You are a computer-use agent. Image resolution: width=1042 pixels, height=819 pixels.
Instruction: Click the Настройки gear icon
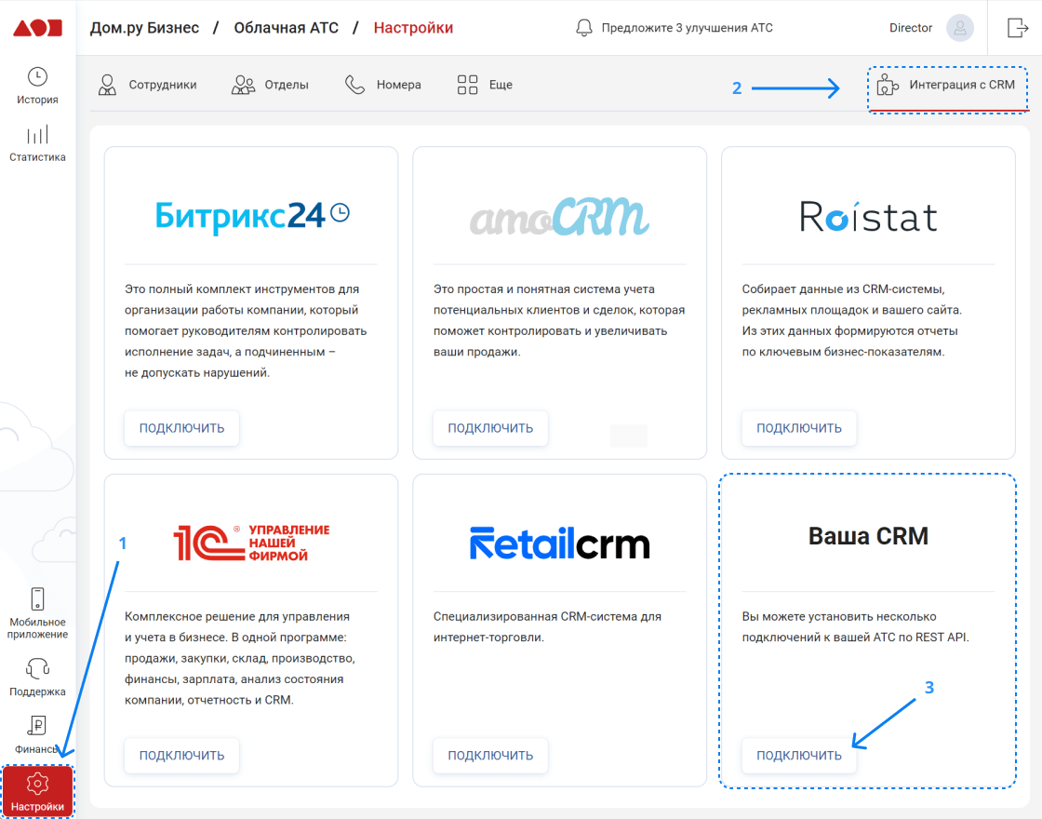tap(36, 785)
